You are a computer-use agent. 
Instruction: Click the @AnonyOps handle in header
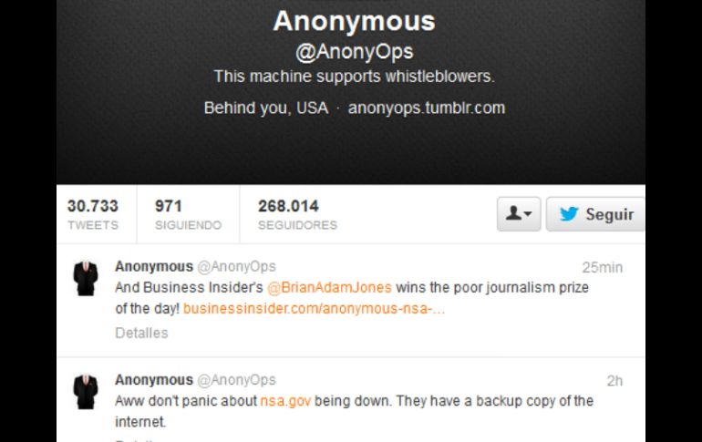tap(354, 52)
